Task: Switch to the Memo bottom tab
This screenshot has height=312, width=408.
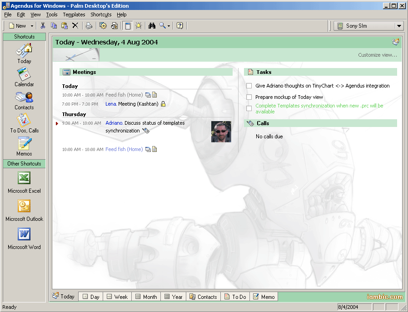Action: (x=264, y=297)
